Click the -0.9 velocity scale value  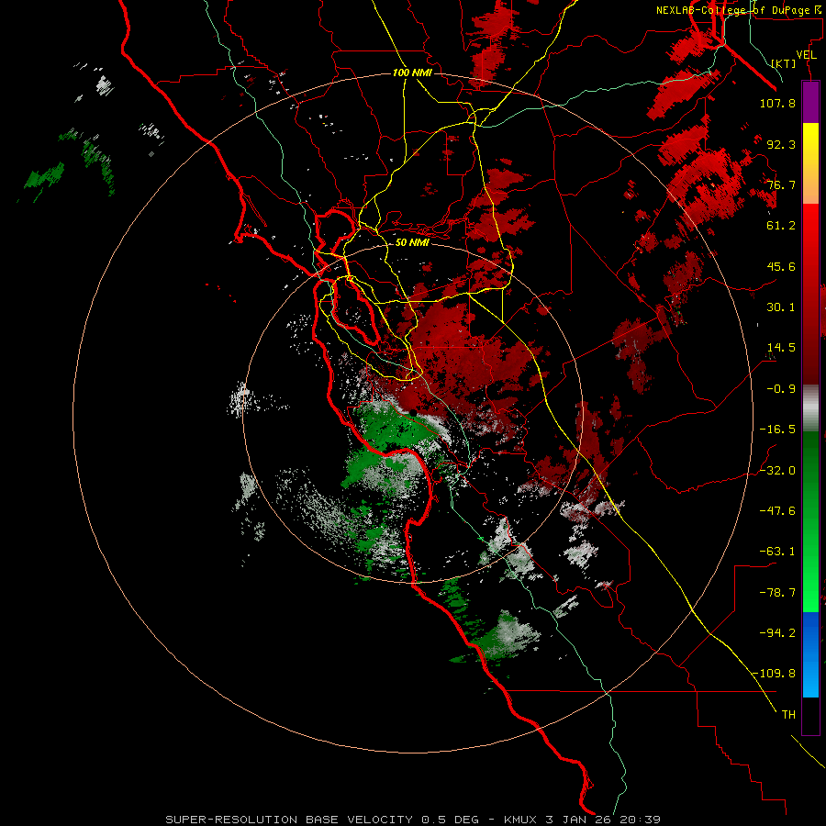tap(781, 389)
